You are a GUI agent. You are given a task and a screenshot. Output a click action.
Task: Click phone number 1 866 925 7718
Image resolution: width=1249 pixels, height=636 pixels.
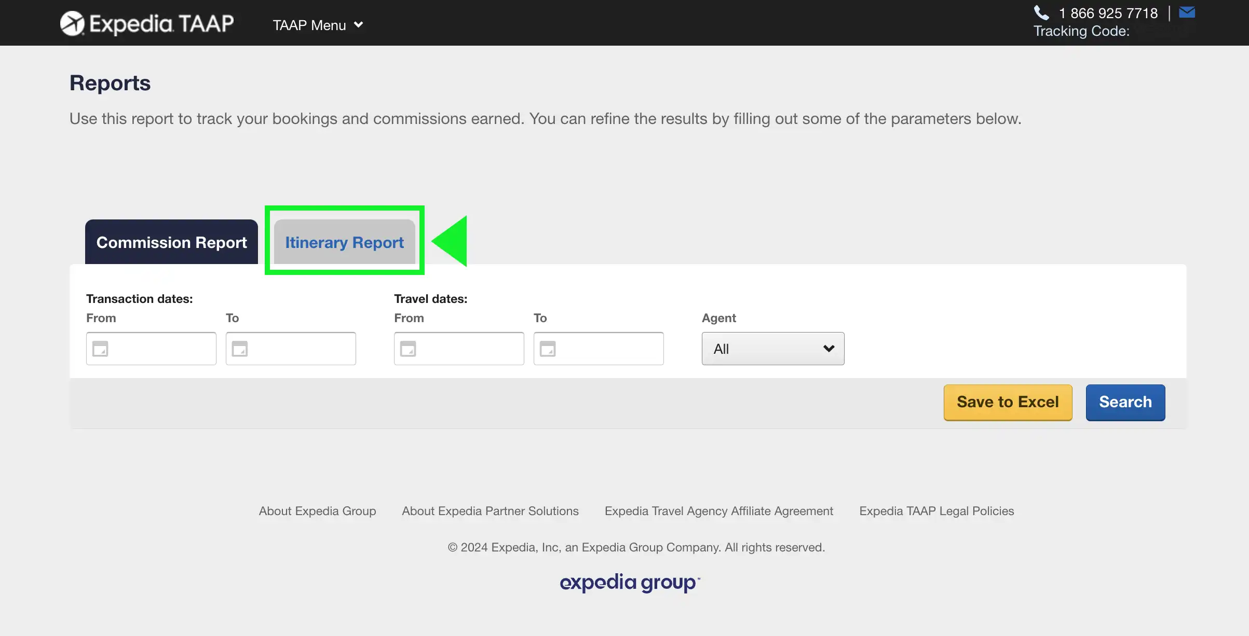point(1108,13)
